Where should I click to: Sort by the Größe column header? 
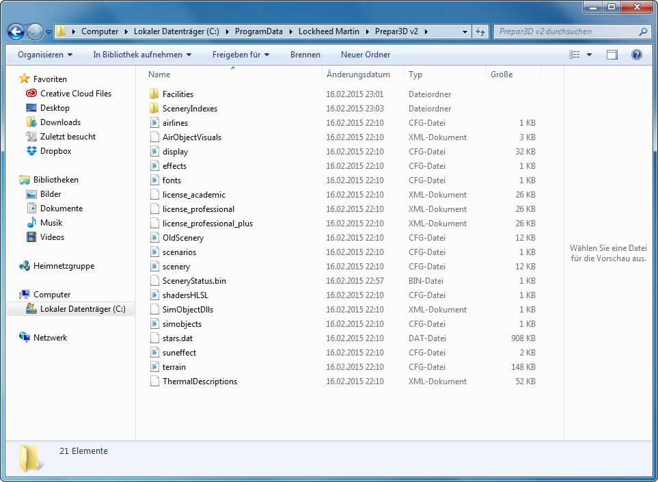pyautogui.click(x=502, y=75)
